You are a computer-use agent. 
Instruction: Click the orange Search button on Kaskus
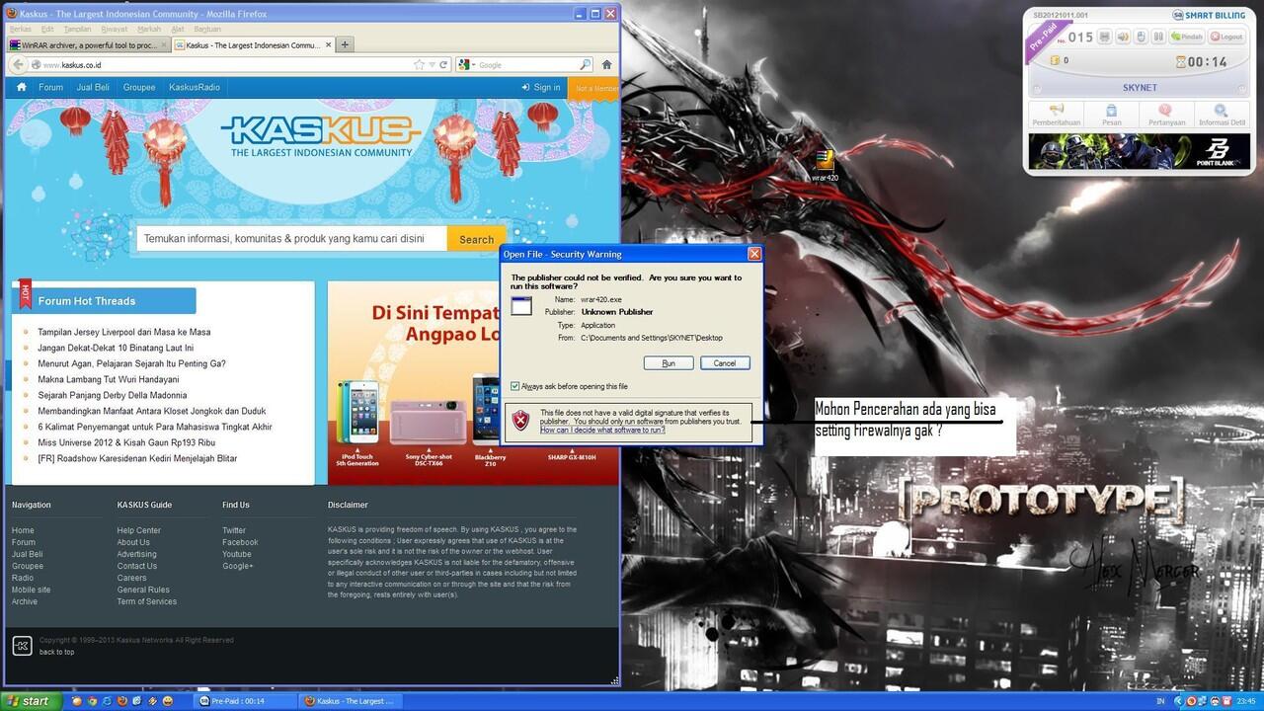pyautogui.click(x=476, y=239)
